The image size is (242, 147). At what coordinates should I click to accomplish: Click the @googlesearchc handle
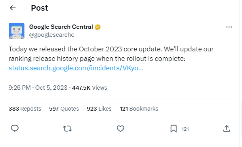[x=51, y=35]
